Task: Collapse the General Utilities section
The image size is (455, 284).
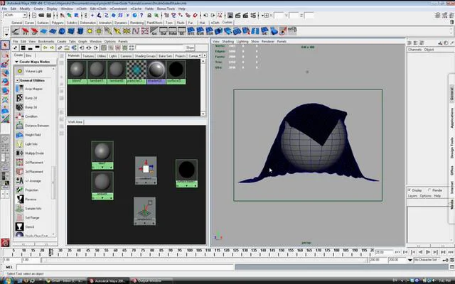Action: click(x=17, y=80)
